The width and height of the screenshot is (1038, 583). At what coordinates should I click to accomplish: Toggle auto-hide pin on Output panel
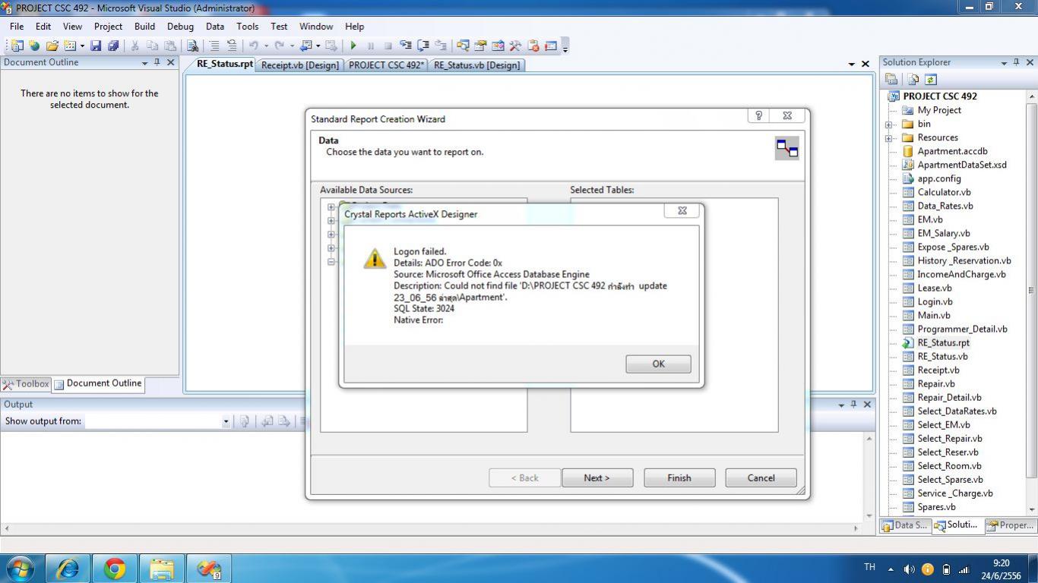click(853, 405)
